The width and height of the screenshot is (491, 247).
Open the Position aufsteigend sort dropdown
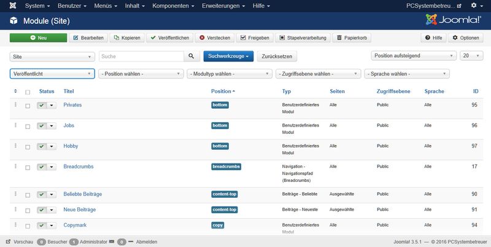pyautogui.click(x=413, y=56)
